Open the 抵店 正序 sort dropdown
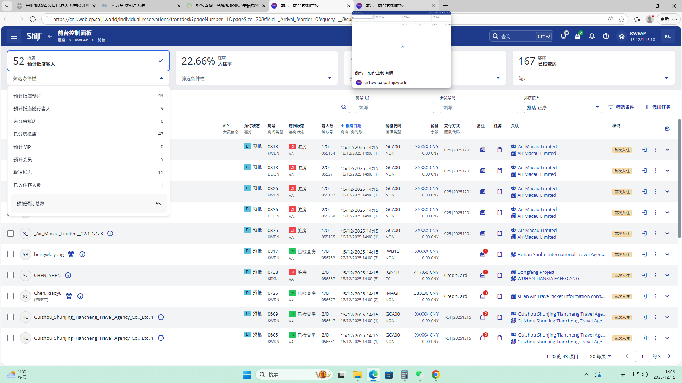The image size is (682, 383). 563,107
